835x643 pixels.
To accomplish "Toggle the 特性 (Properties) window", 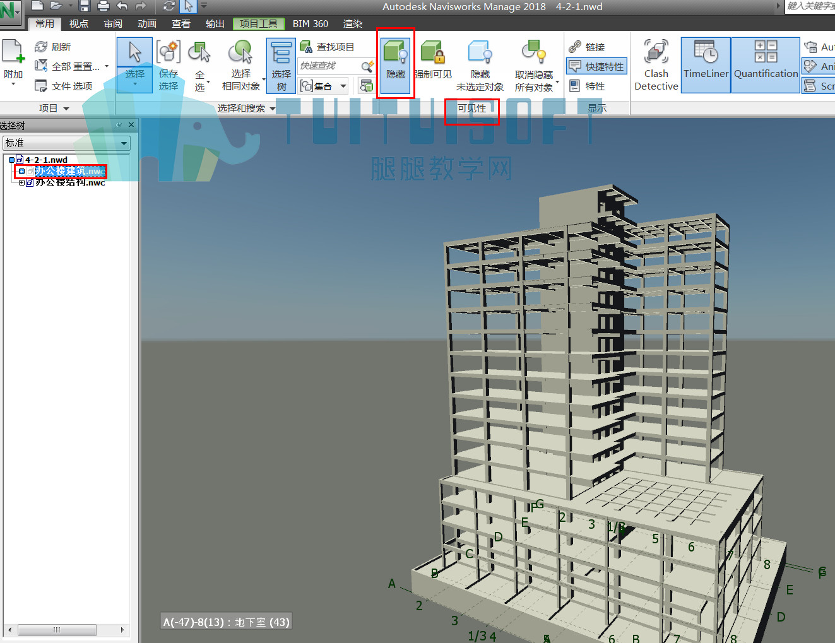I will tap(587, 86).
